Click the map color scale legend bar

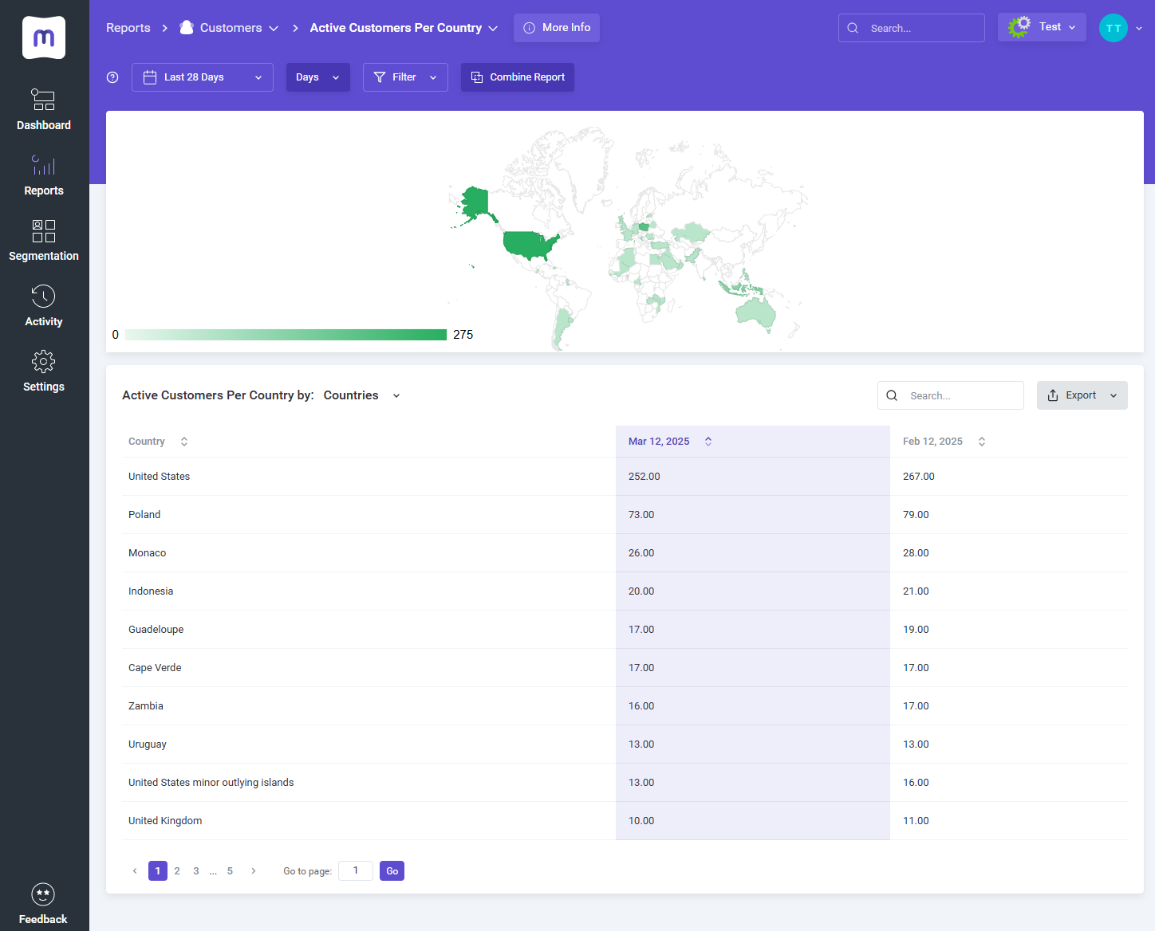[x=286, y=335]
